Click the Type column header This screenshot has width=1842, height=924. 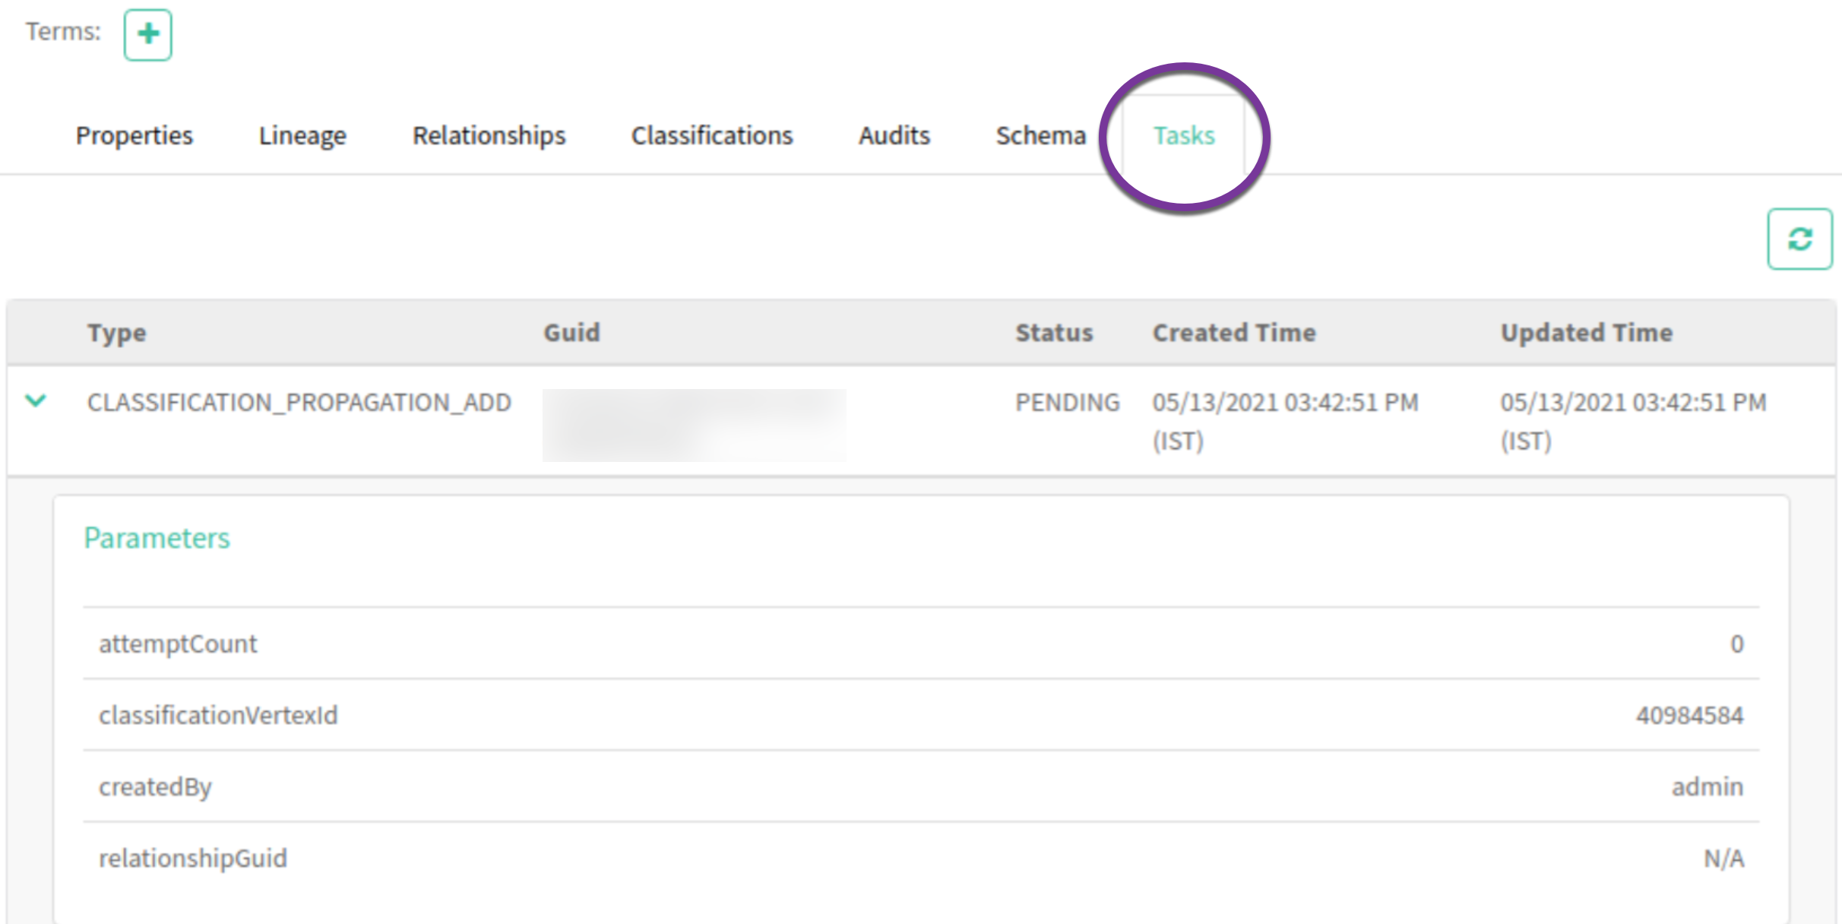point(116,333)
